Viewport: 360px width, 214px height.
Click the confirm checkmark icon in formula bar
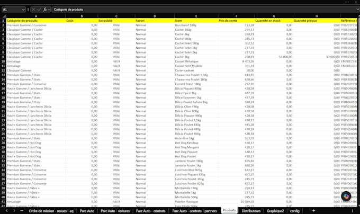[x=39, y=10]
